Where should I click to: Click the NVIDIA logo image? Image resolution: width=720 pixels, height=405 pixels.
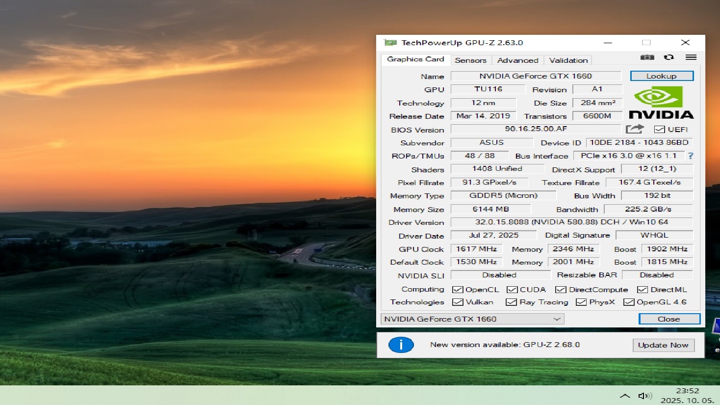(x=661, y=103)
